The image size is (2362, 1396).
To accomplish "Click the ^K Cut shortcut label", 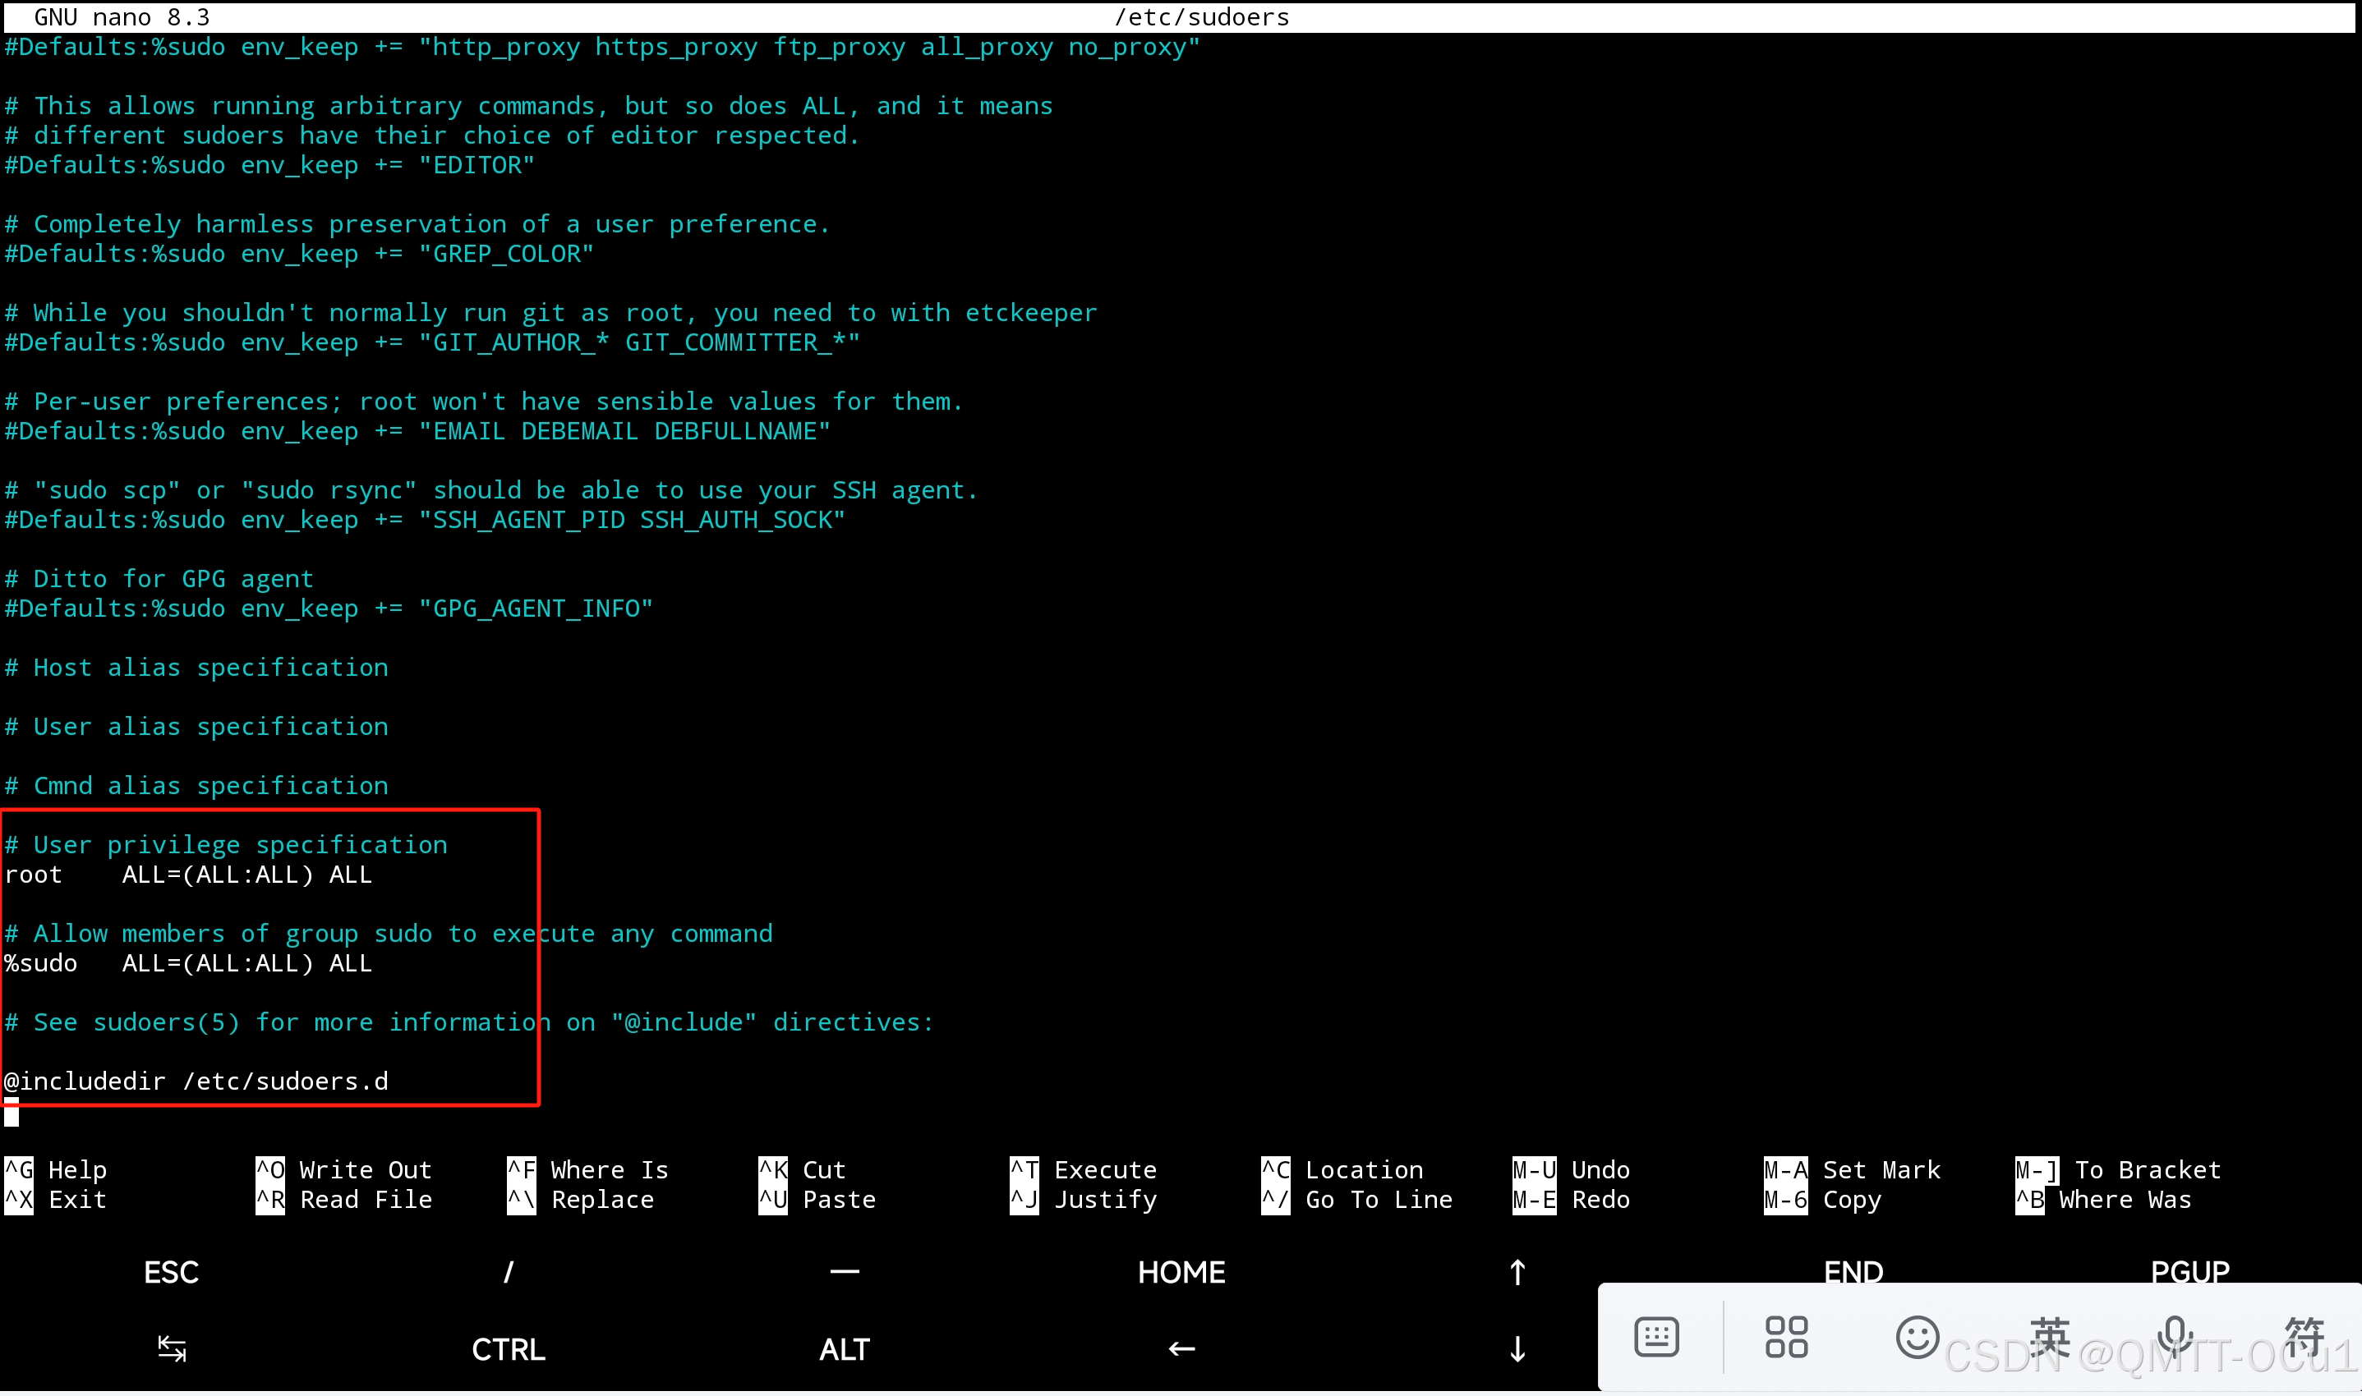I will point(802,1170).
